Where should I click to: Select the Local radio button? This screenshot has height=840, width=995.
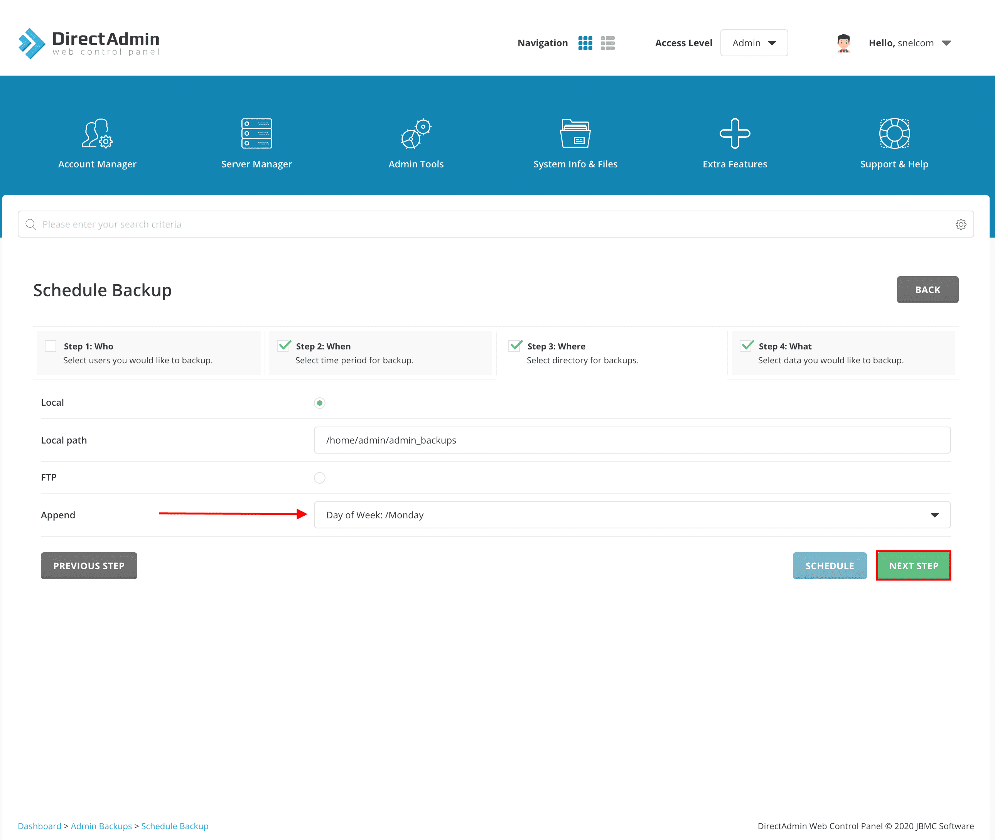[319, 403]
